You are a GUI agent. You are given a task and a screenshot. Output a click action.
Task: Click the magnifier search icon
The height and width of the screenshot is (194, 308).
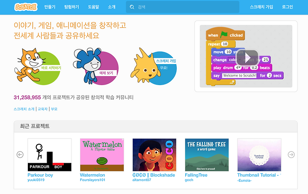point(132,7)
